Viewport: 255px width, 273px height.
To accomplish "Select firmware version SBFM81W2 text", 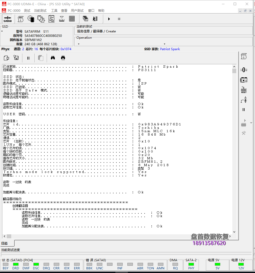I will point(33,40).
